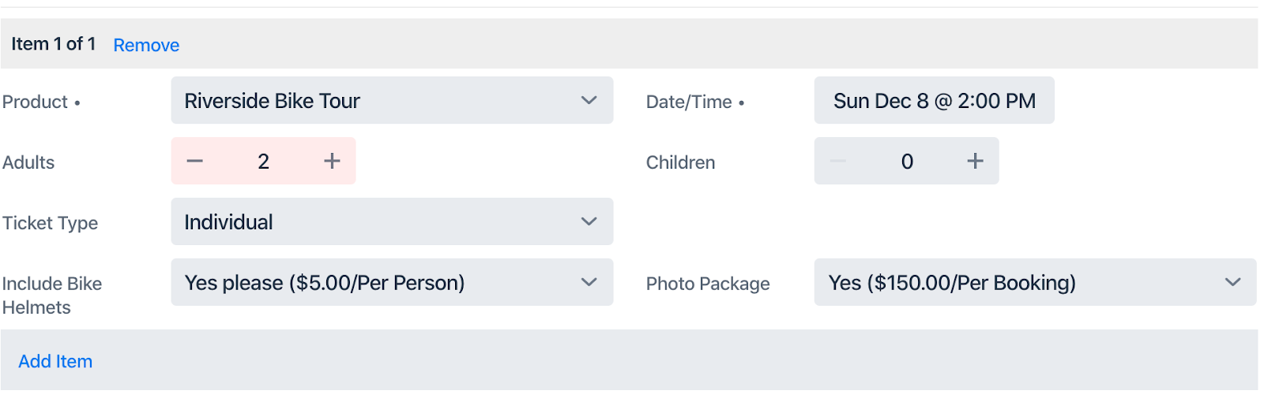This screenshot has height=398, width=1264.
Task: Open the 'Yes ($150.00/Per Booking)' selector
Action: point(1019,283)
